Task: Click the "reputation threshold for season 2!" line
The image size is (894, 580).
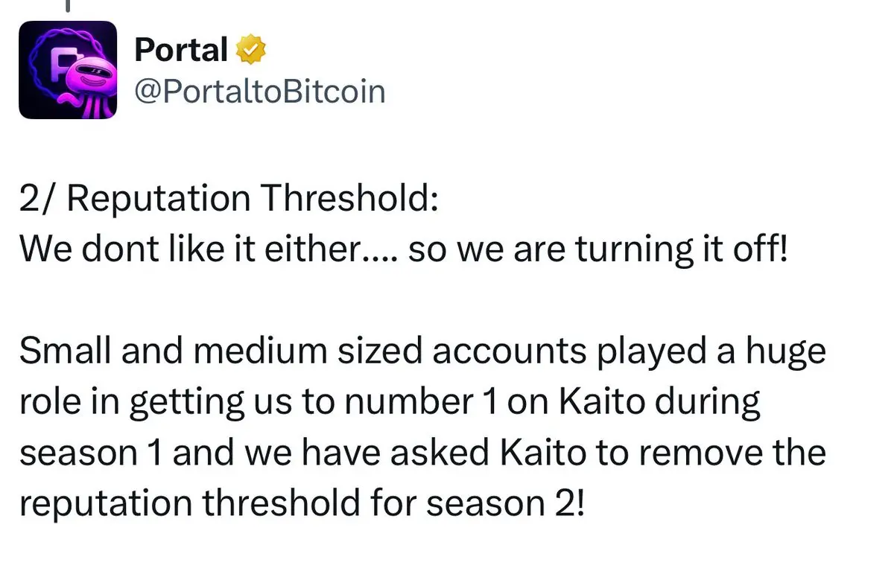Action: tap(302, 504)
